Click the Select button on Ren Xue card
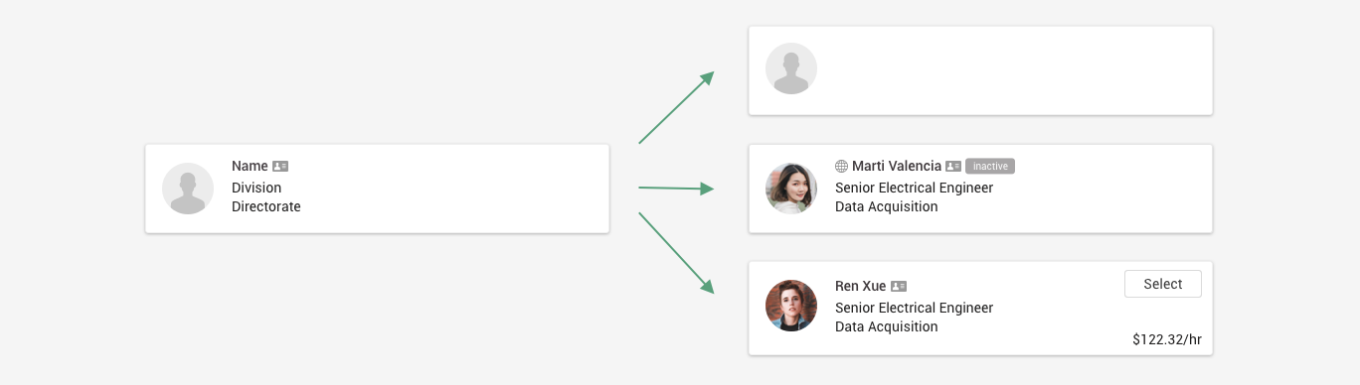This screenshot has height=385, width=1360. tap(1162, 284)
